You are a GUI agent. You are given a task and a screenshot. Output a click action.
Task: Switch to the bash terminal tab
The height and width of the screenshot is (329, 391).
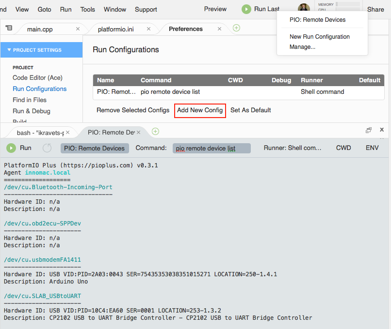(x=40, y=133)
